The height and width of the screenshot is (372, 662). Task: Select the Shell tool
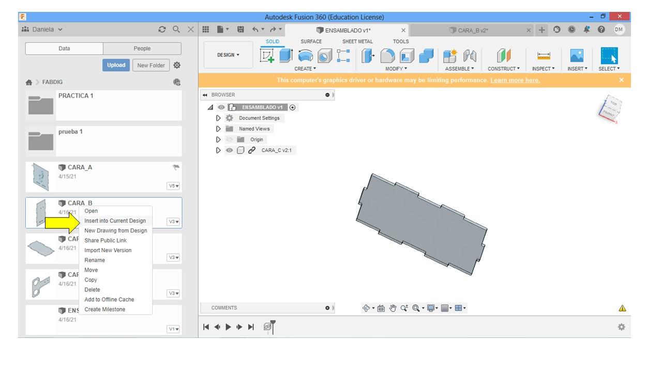(x=407, y=56)
